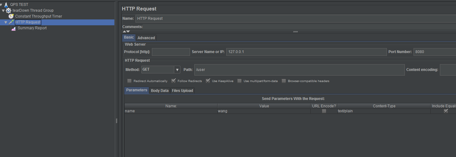Enable Browser-compatible headers checkbox

(x=284, y=81)
